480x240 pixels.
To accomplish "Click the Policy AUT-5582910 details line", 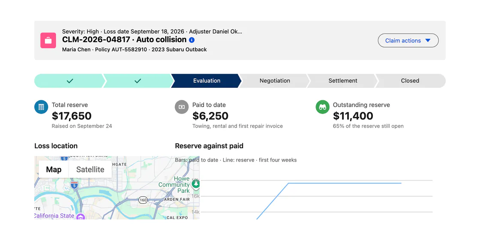I will click(x=135, y=49).
